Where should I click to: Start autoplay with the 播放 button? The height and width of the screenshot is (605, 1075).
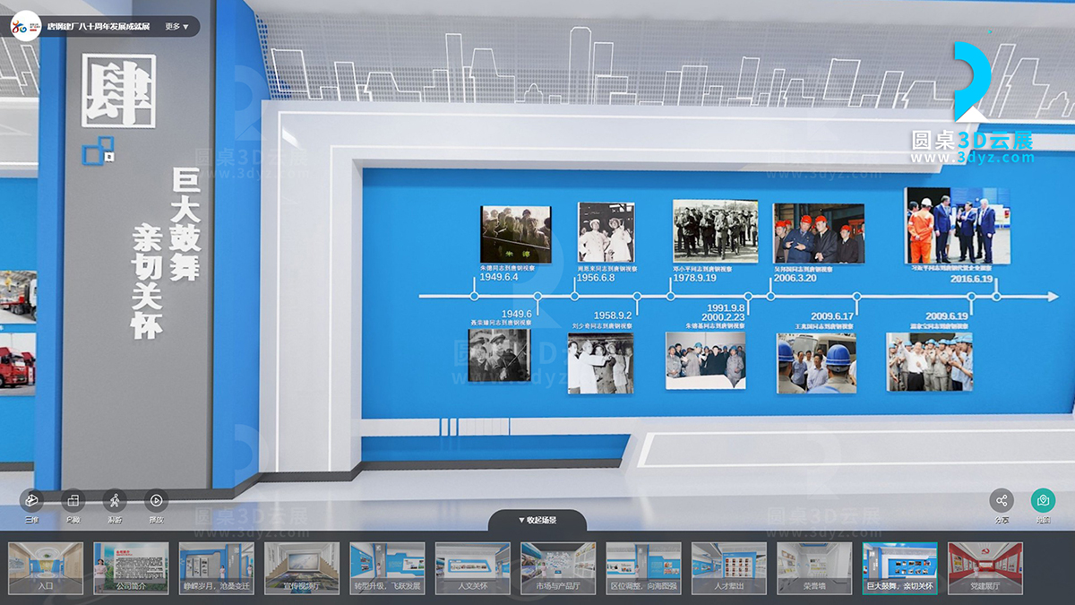coord(156,500)
